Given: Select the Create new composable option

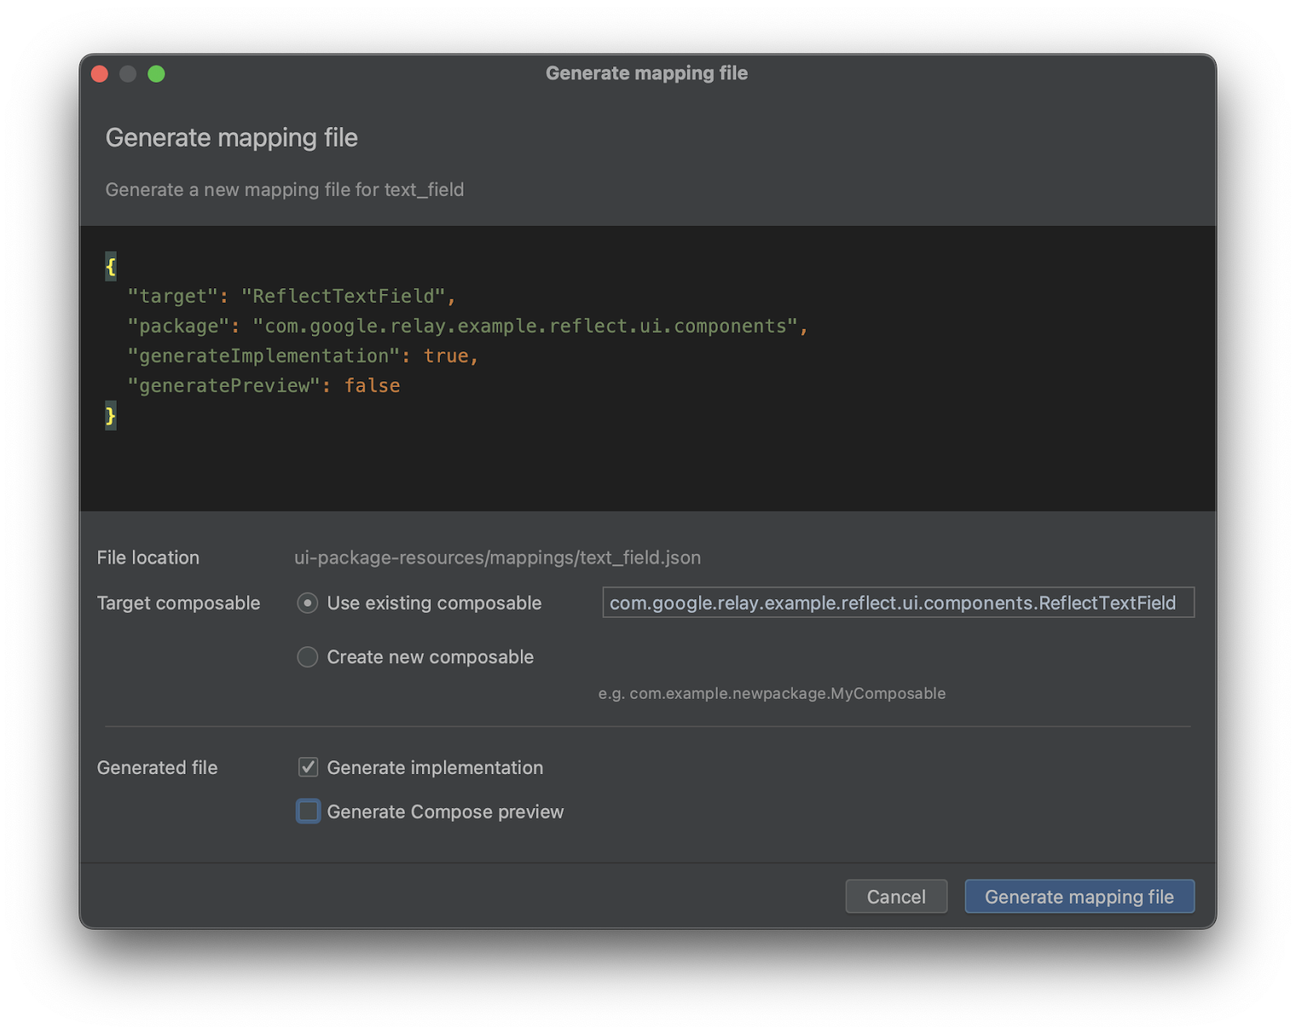Looking at the screenshot, I should pyautogui.click(x=307, y=657).
